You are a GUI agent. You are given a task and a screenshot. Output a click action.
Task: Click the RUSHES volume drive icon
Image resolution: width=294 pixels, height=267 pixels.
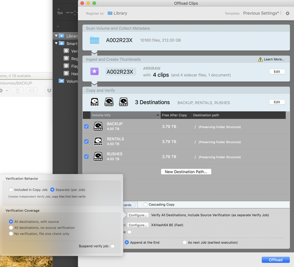(98, 157)
